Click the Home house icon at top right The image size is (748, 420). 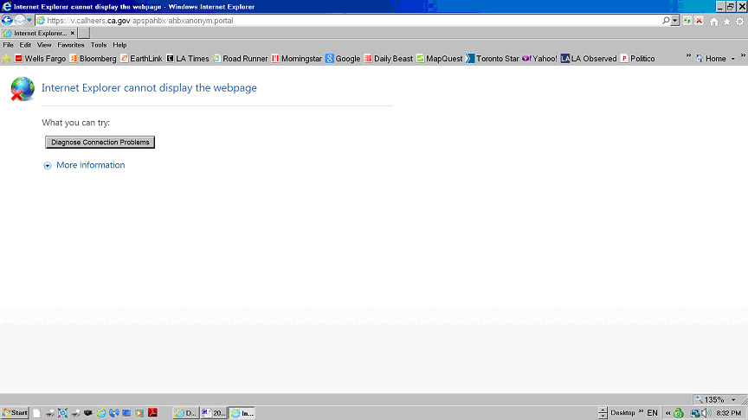pyautogui.click(x=714, y=21)
